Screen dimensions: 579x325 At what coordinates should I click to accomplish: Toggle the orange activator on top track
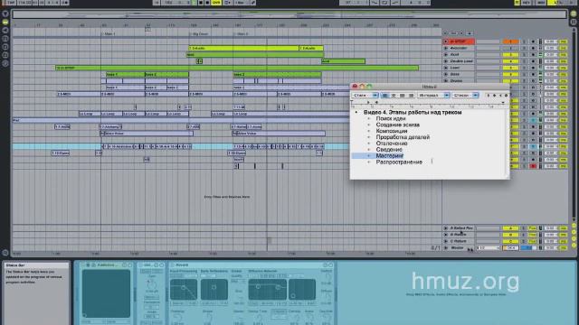coord(510,42)
